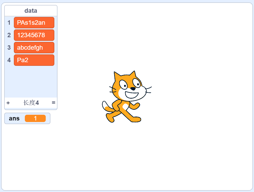Viewport: 254px width, 192px height.
Task: Click the blank stage area below the cat
Action: tap(131, 156)
